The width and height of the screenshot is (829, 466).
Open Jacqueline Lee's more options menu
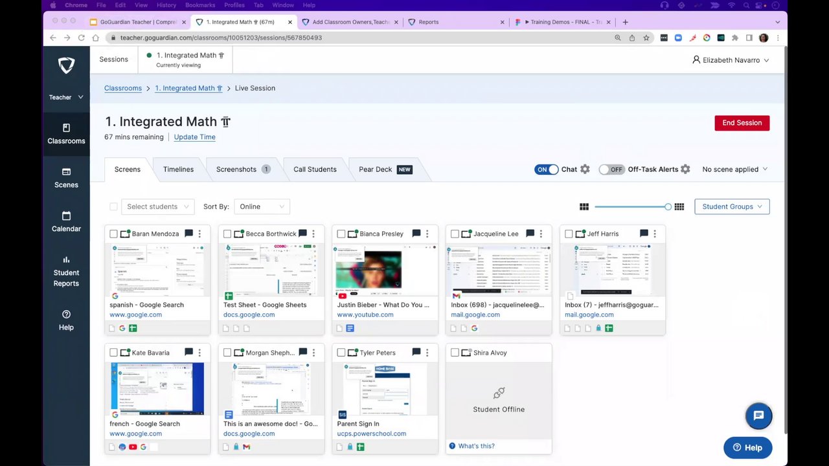(541, 234)
